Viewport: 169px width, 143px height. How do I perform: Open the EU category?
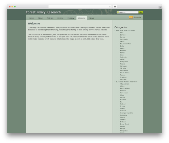[121, 102]
